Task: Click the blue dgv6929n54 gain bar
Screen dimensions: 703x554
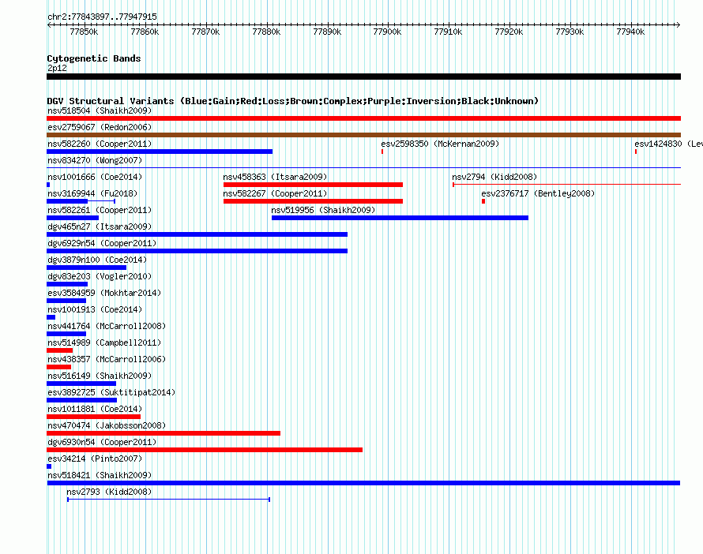Action: [x=197, y=251]
